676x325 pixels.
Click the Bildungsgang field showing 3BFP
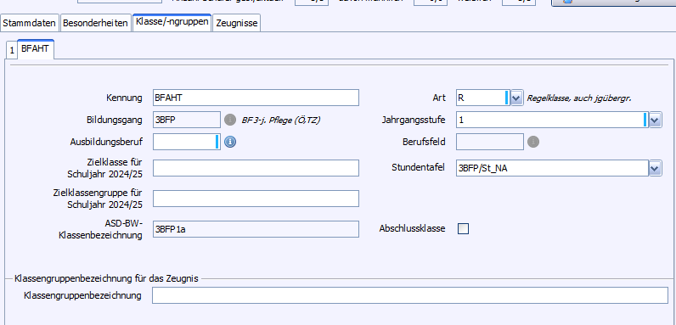187,120
